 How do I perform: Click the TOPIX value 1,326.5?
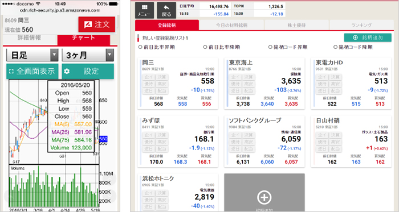[x=276, y=6]
